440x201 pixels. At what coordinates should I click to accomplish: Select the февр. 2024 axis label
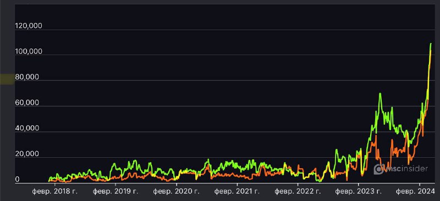pos(415,192)
